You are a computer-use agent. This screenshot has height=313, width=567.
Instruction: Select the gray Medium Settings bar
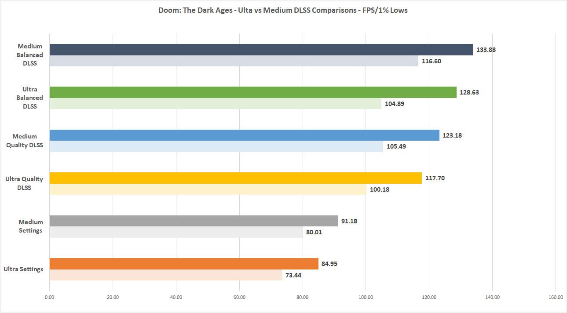tap(194, 221)
